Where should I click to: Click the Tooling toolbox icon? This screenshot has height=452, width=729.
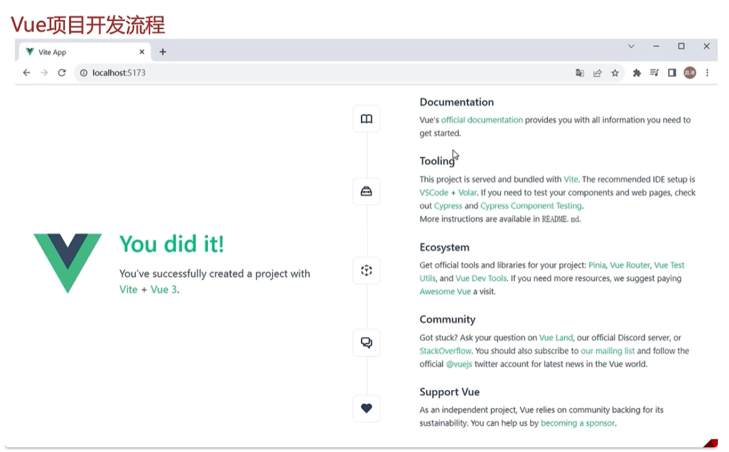point(366,192)
